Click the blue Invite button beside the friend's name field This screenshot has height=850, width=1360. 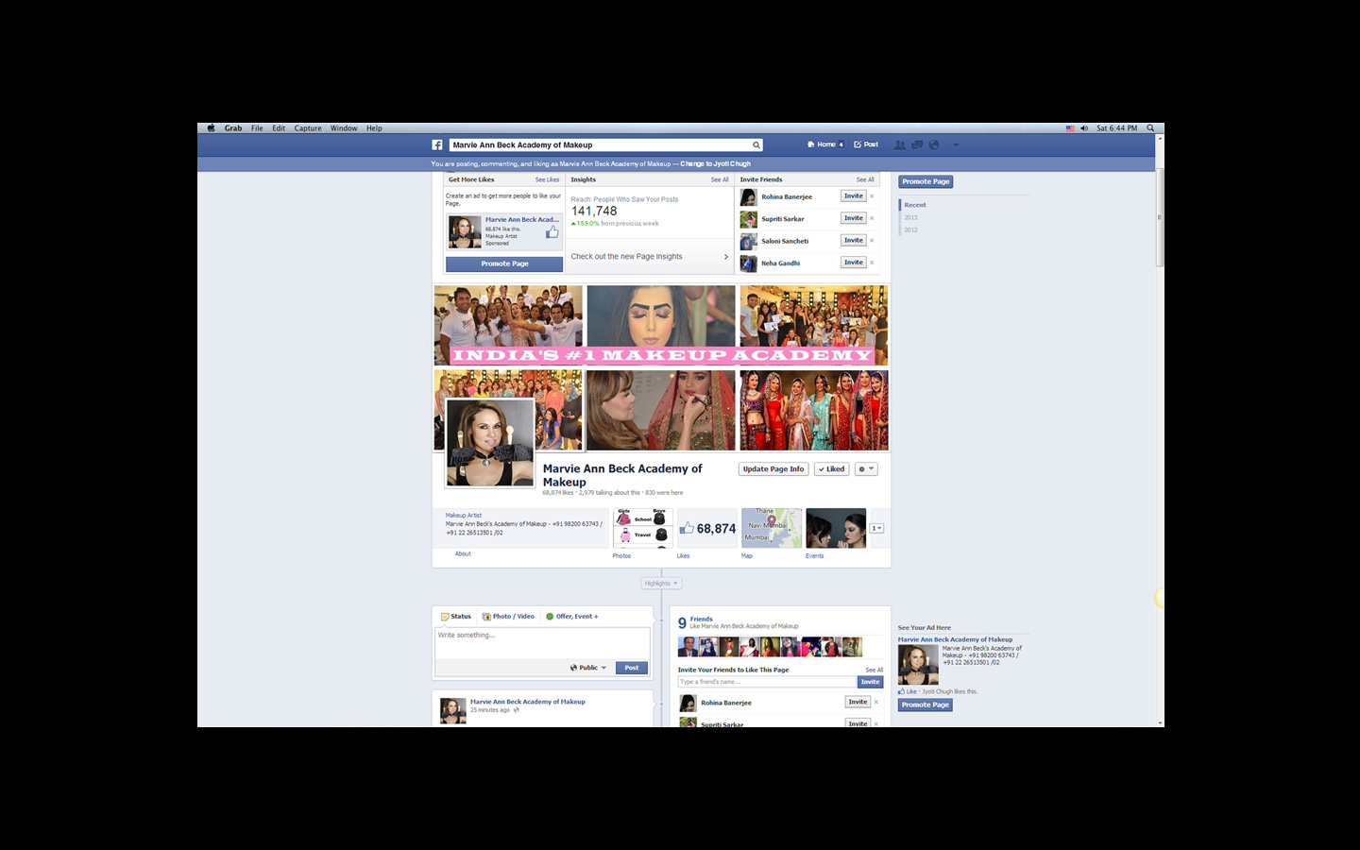coord(870,682)
